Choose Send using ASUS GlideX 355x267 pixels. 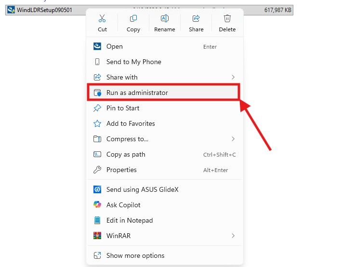pyautogui.click(x=165, y=189)
